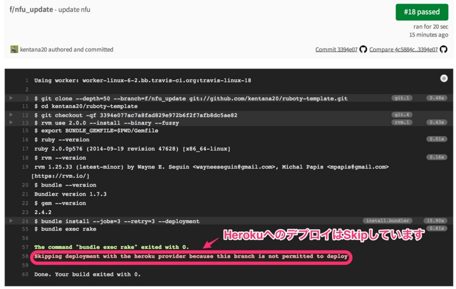456x289 pixels.
Task: Click log line number 60
Action: tap(25, 274)
